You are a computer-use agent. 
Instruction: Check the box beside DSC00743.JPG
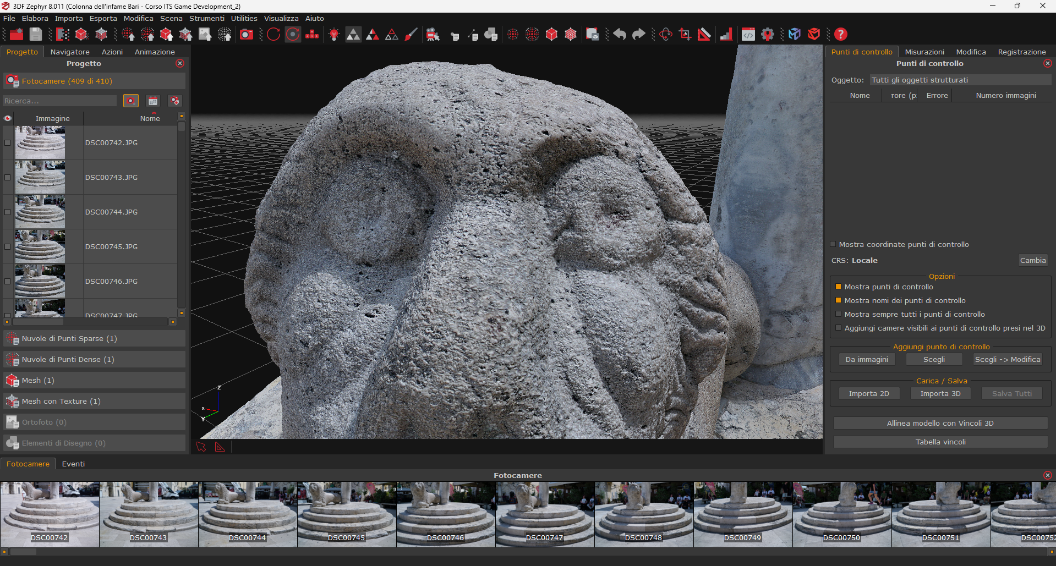[8, 177]
